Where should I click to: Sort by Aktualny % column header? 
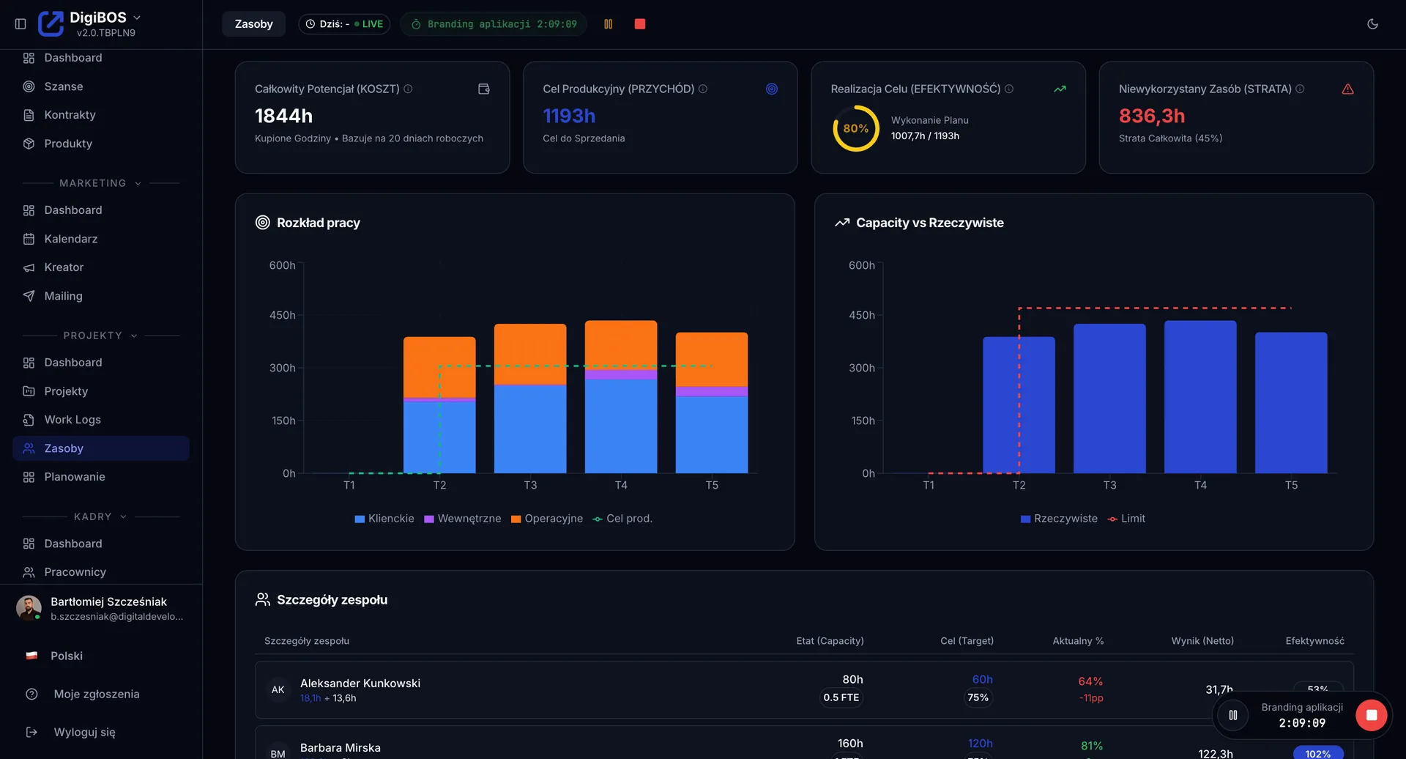click(x=1078, y=641)
